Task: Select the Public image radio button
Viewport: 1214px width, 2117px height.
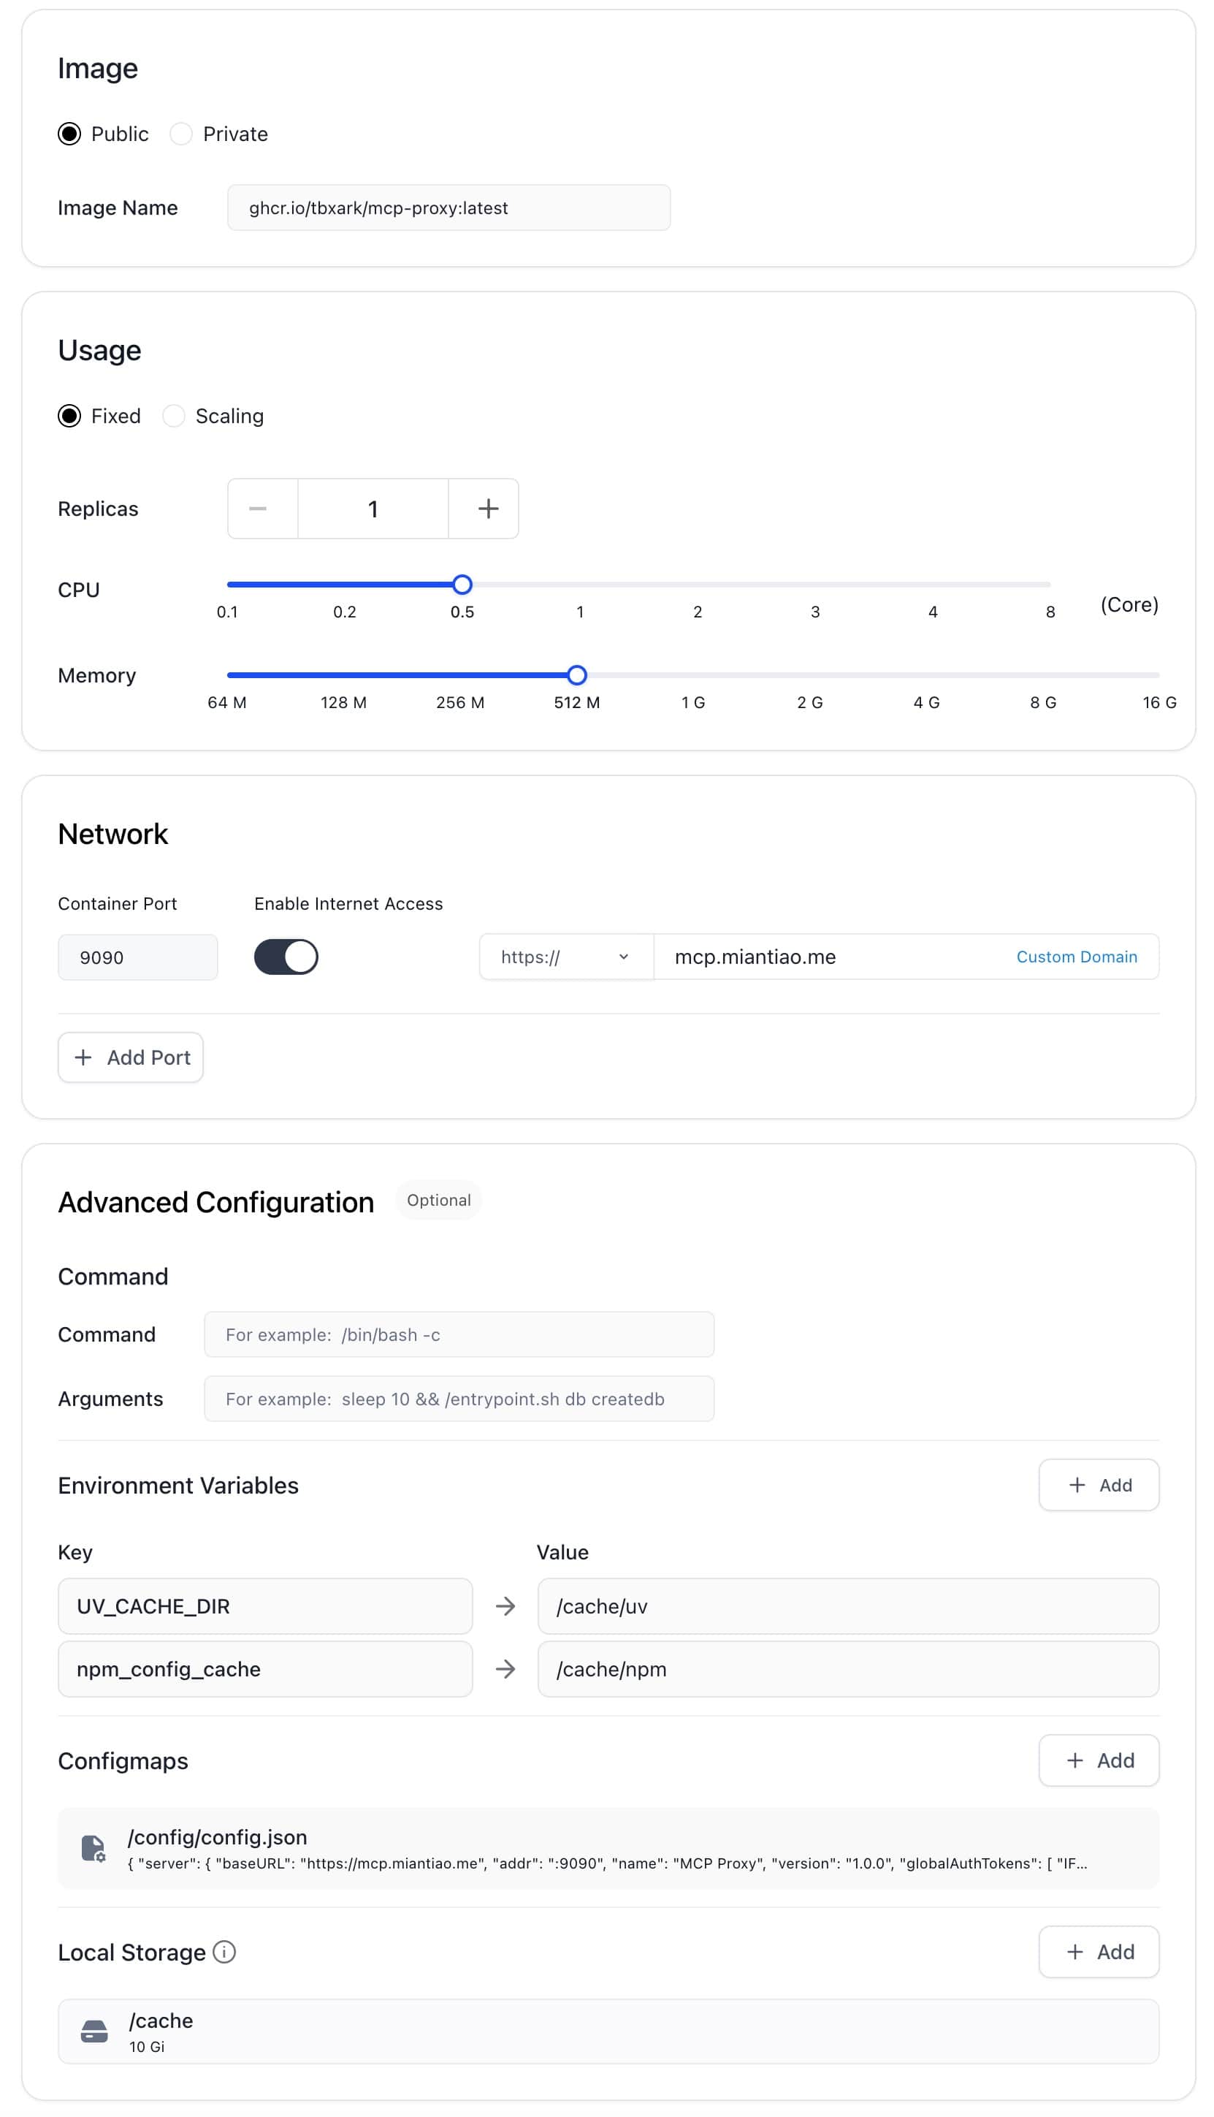Action: point(69,134)
